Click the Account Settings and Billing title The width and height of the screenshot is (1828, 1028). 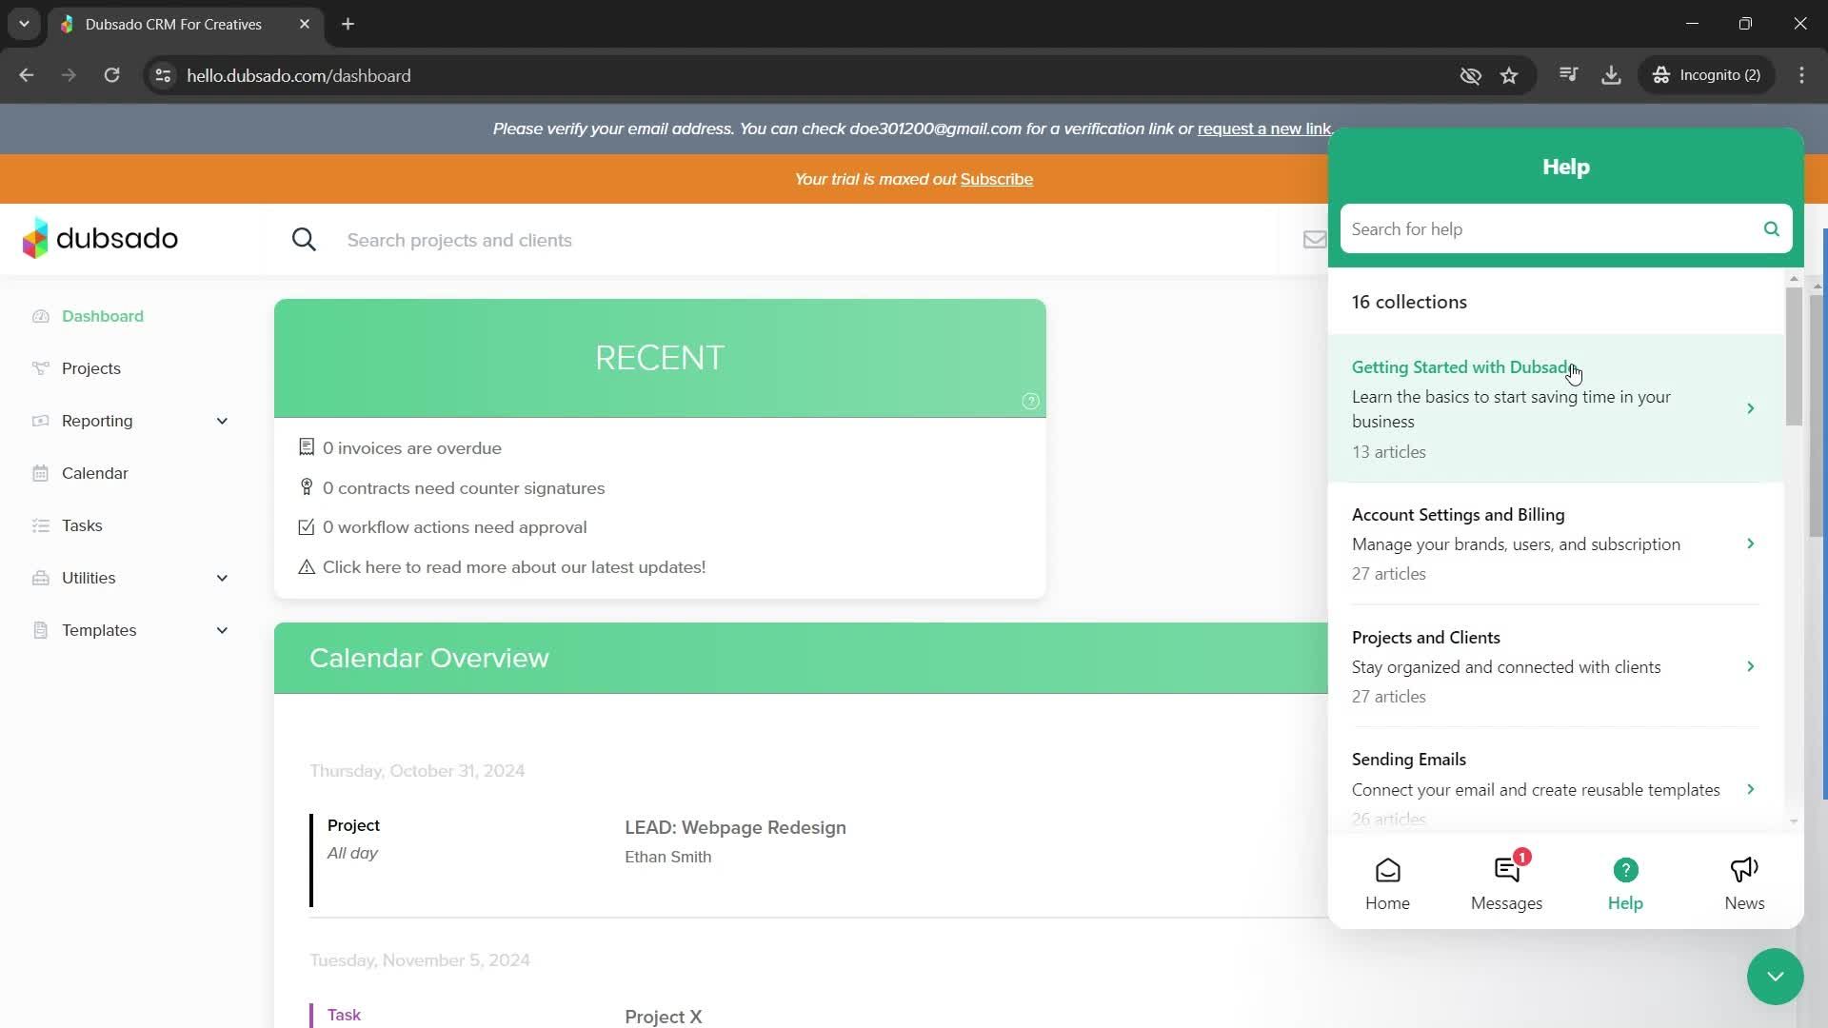click(x=1458, y=515)
